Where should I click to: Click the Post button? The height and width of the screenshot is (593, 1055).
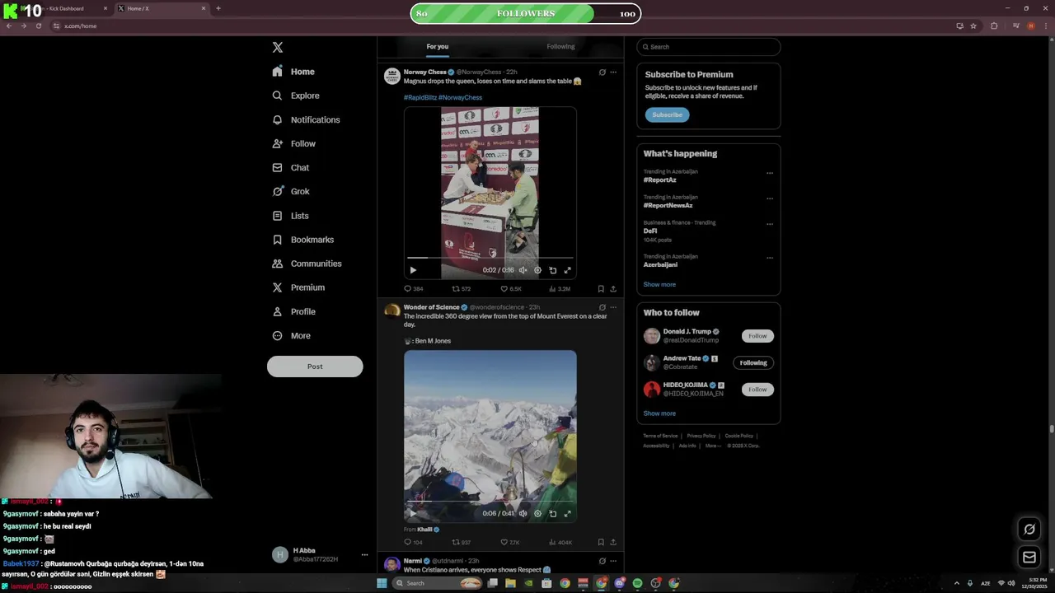tap(315, 367)
